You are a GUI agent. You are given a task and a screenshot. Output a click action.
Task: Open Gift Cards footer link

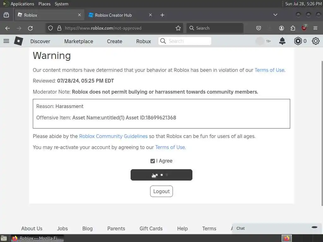point(151,229)
